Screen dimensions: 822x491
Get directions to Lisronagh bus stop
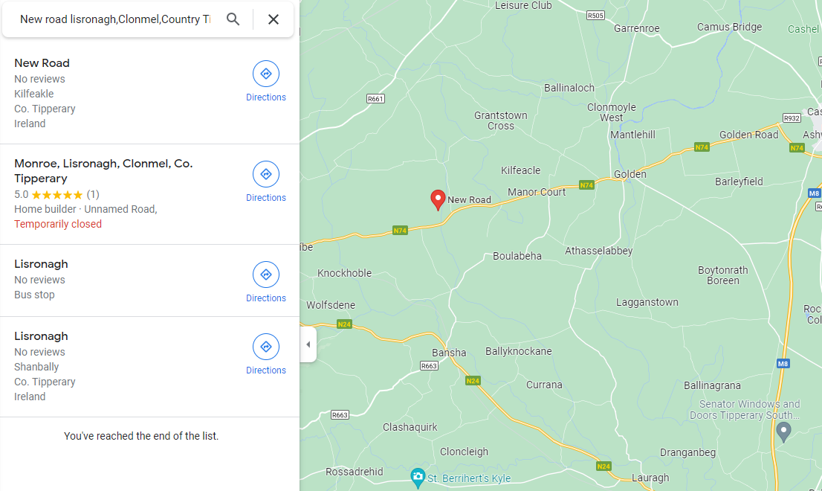click(265, 281)
